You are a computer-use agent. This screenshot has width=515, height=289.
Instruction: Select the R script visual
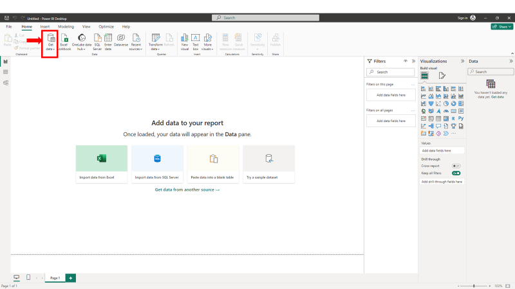coord(454,119)
